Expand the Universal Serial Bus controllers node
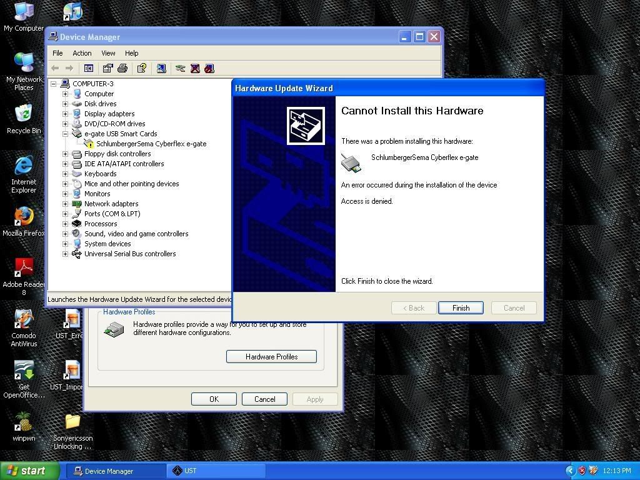Viewport: 640px width, 480px height. (65, 254)
